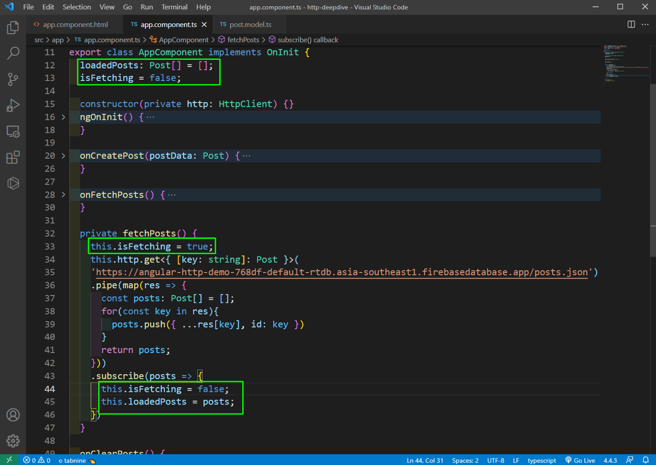This screenshot has width=656, height=465.
Task: Click the fetchPosts breadcrumb segment
Action: 239,40
